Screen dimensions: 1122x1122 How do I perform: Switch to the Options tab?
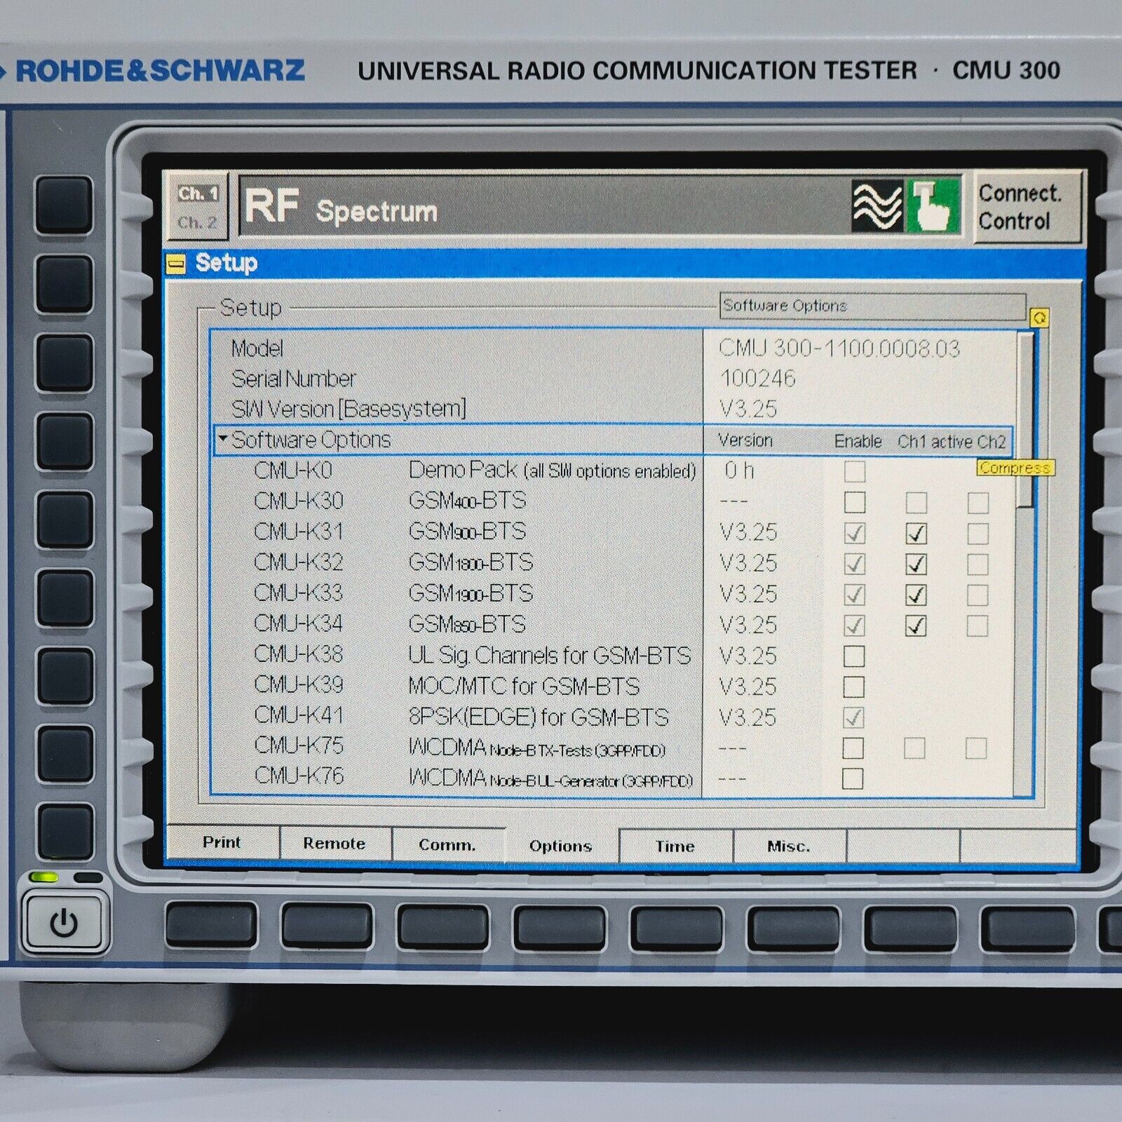(561, 846)
